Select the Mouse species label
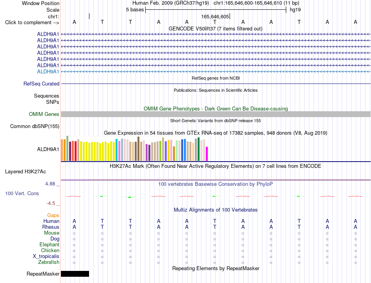371x283 pixels. [x=52, y=233]
